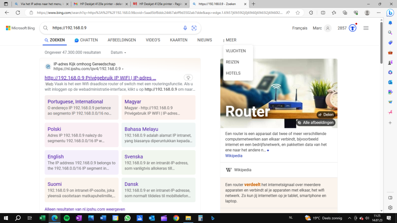The height and width of the screenshot is (223, 397).
Task: Click the page vertical scrollbar thumb
Action: tap(381, 43)
